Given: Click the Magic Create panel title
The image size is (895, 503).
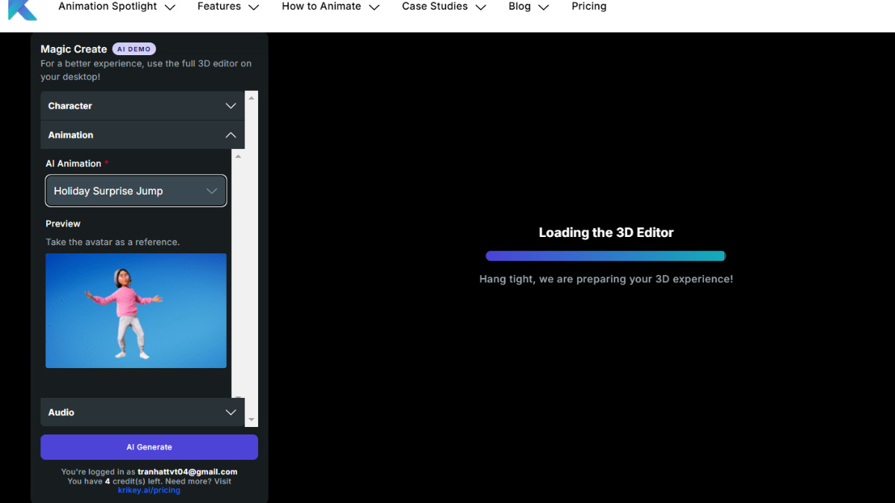Looking at the screenshot, I should [74, 49].
